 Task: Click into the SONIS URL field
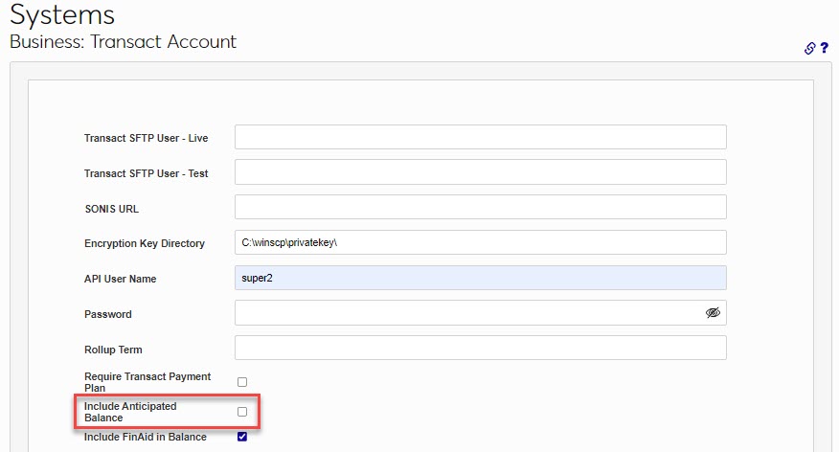[481, 207]
